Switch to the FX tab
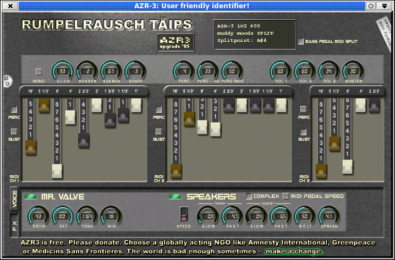The image size is (395, 260). 14,226
